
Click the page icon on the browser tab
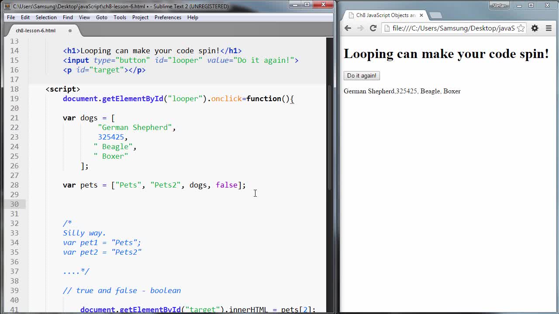351,15
